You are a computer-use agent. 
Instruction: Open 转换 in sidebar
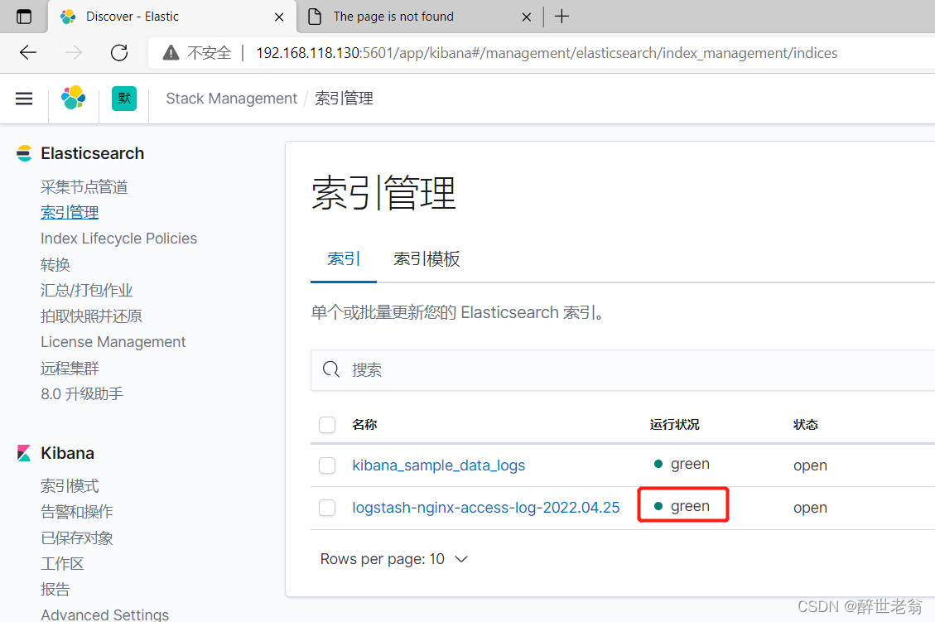55,264
